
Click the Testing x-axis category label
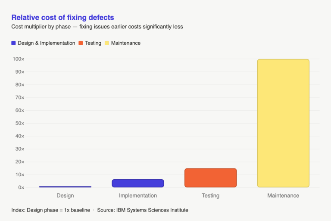[210, 196]
